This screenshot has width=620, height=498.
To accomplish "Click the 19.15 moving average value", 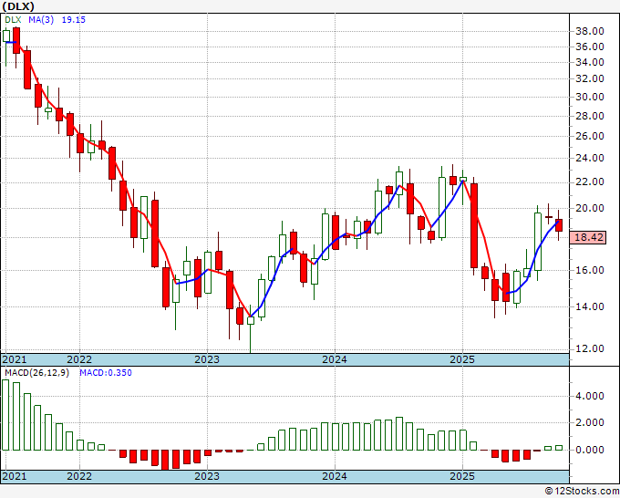I will [74, 20].
